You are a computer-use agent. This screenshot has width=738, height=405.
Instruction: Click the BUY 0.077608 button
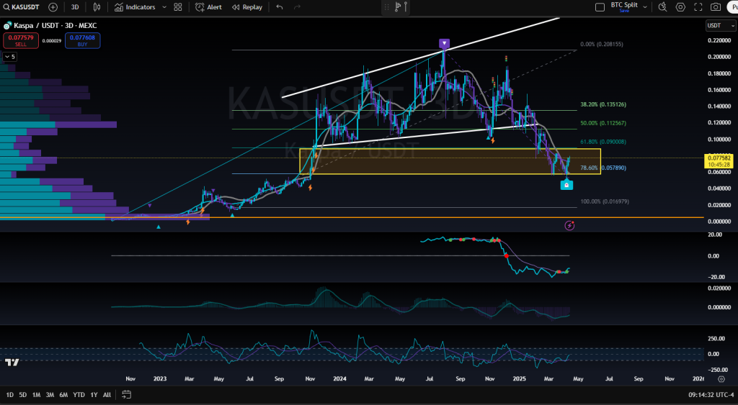click(x=82, y=40)
